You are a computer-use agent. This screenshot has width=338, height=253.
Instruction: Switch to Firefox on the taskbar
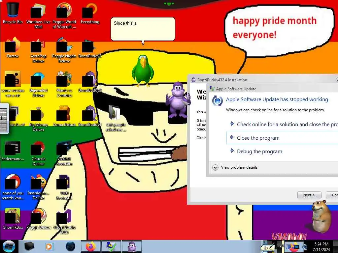pyautogui.click(x=91, y=246)
